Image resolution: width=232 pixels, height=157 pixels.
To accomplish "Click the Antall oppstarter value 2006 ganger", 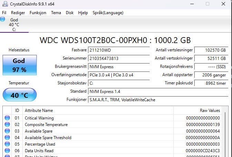I will [211, 75].
